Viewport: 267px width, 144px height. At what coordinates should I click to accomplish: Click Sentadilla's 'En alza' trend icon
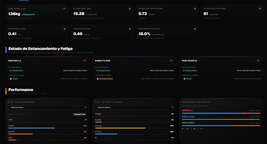tap(11, 79)
